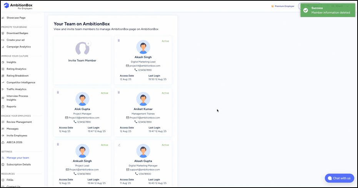The height and width of the screenshot is (188, 358).
Task: Click success notification checkmark icon
Action: click(x=306, y=10)
